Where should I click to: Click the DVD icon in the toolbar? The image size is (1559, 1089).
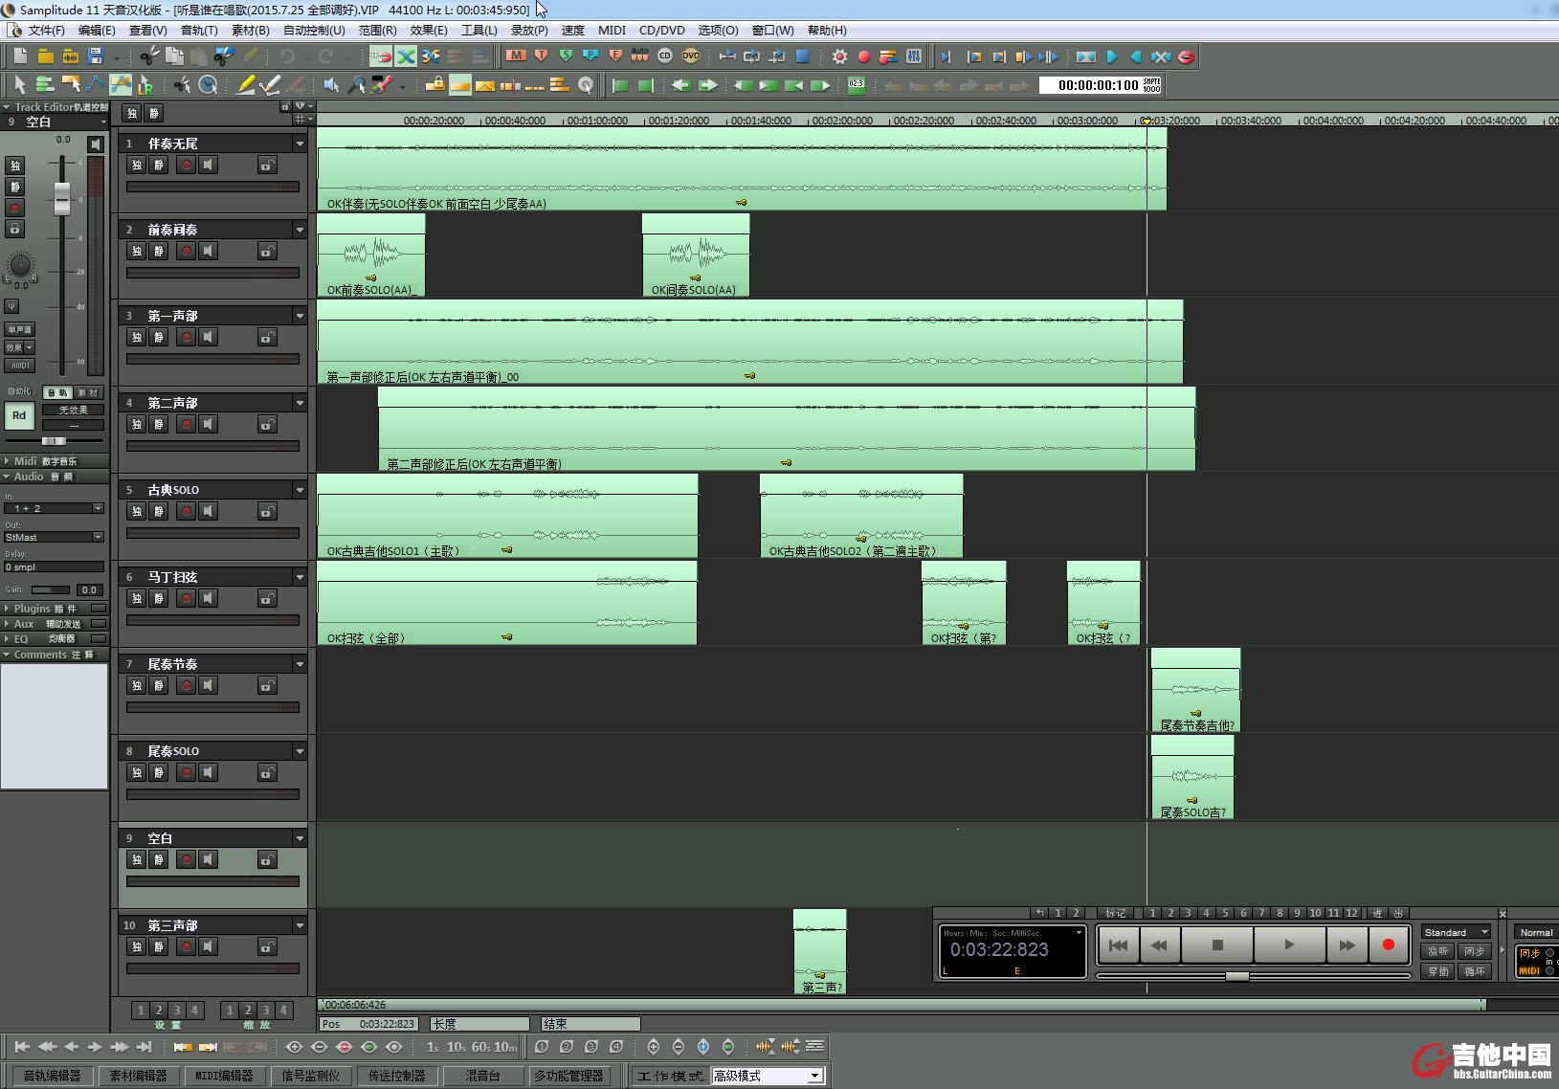pyautogui.click(x=691, y=56)
